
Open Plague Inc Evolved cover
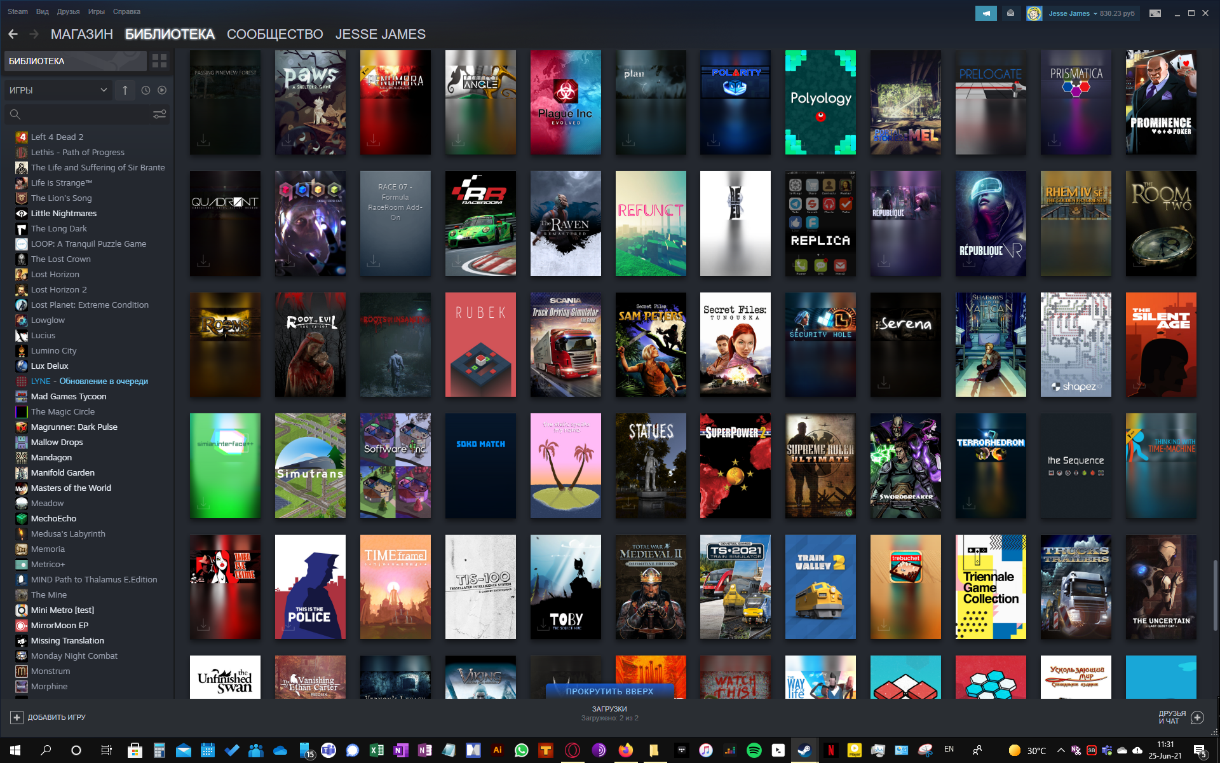[x=566, y=102]
